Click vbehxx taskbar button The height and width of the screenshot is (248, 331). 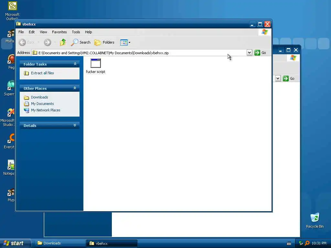click(112, 243)
